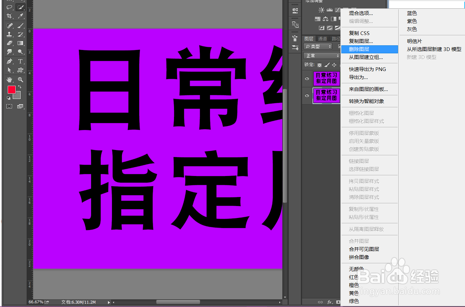Open the 正常 blend mode dropdown

(322, 56)
